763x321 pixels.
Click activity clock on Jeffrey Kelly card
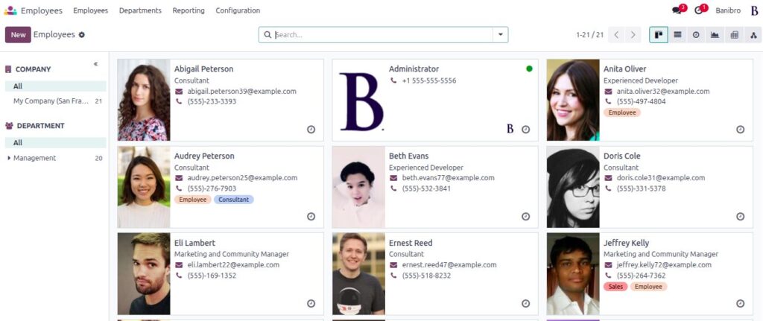[x=740, y=303]
